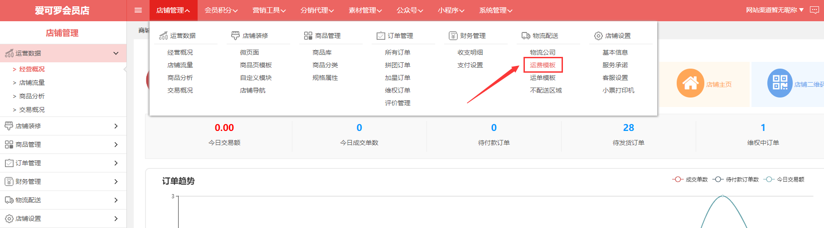Click the 店铺设置 gear icon in sidebar
The image size is (824, 228).
click(x=9, y=219)
